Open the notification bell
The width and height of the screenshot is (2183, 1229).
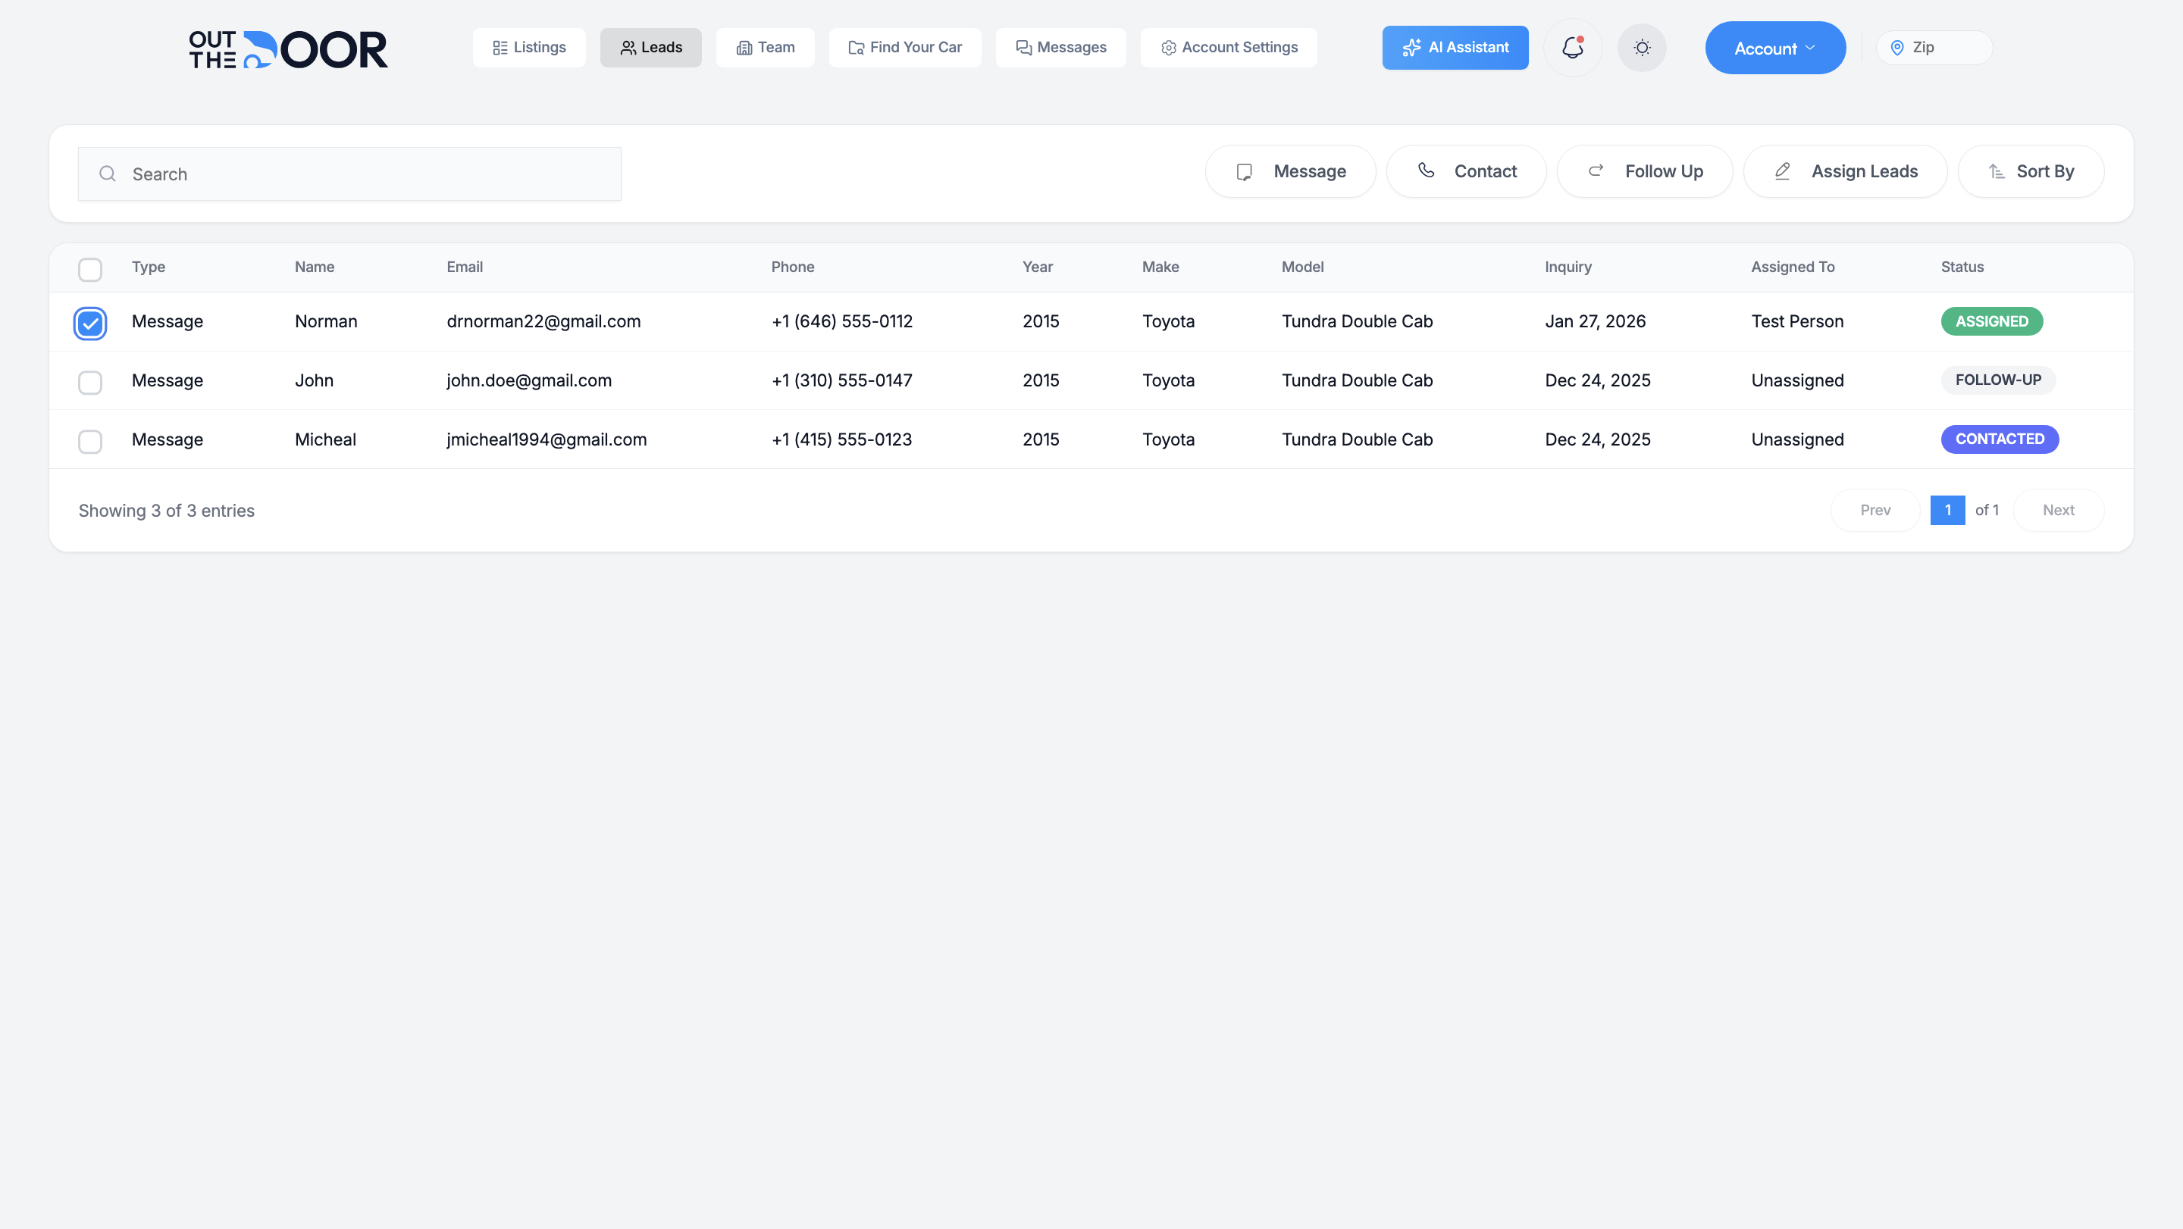click(1572, 48)
